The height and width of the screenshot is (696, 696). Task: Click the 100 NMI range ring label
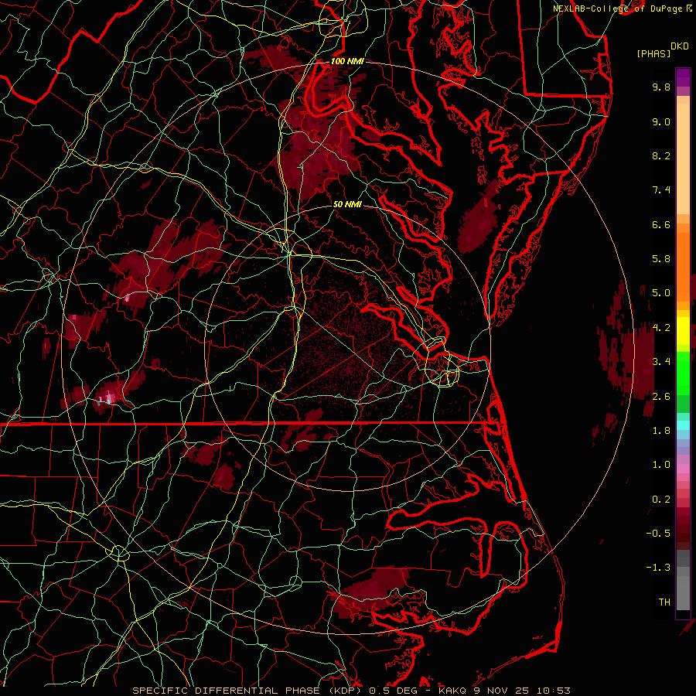click(347, 61)
